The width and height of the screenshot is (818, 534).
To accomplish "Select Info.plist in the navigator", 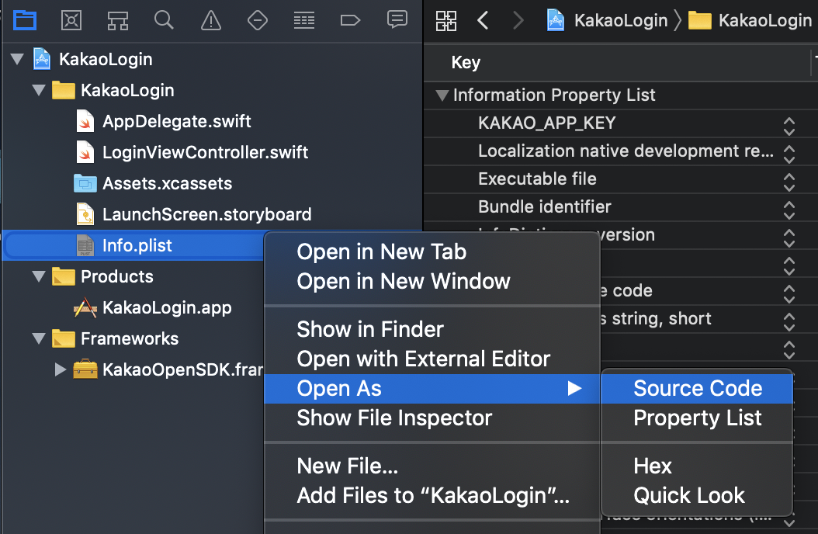I will coord(137,245).
